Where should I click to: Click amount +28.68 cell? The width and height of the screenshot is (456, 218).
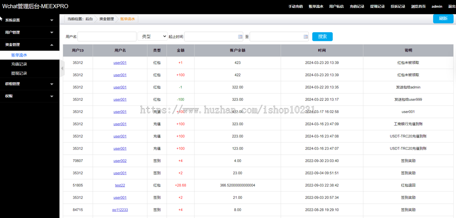pos(180,185)
